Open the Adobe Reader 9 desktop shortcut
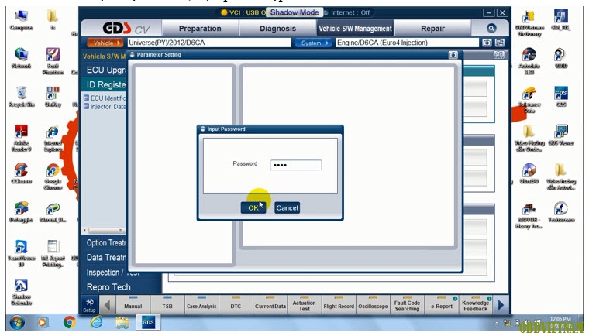The image size is (589, 336). (22, 138)
